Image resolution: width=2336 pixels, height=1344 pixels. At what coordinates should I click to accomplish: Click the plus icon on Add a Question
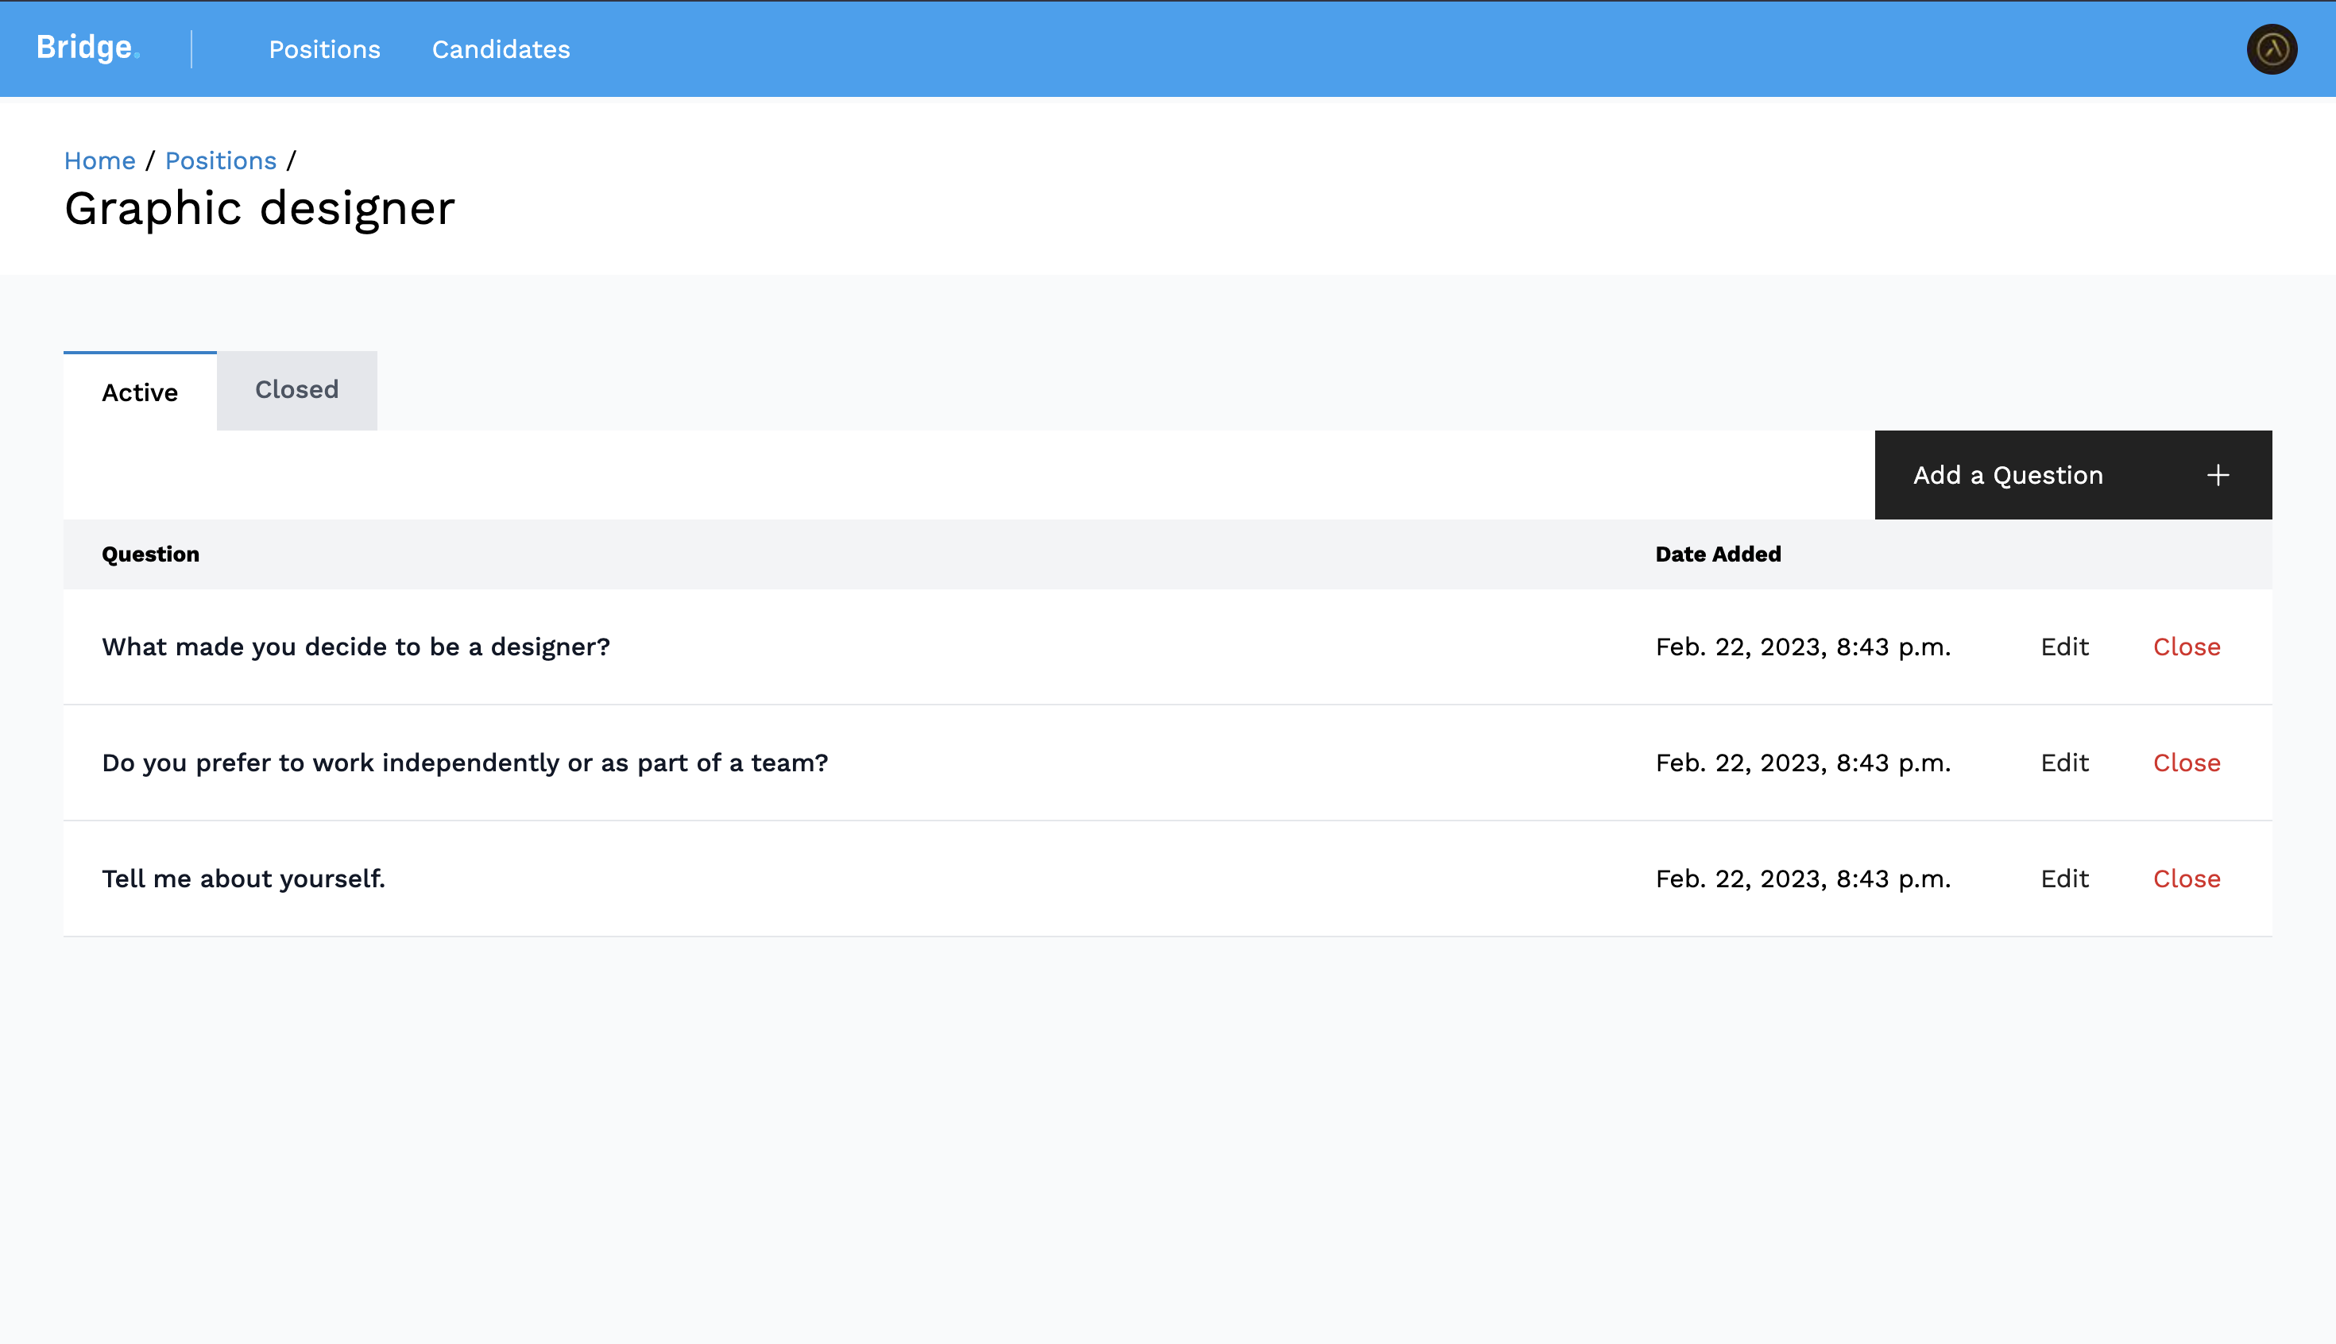pos(2218,475)
